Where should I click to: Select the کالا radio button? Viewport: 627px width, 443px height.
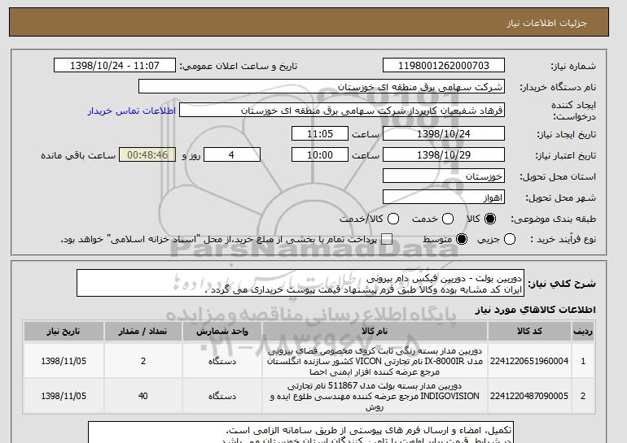coord(490,219)
